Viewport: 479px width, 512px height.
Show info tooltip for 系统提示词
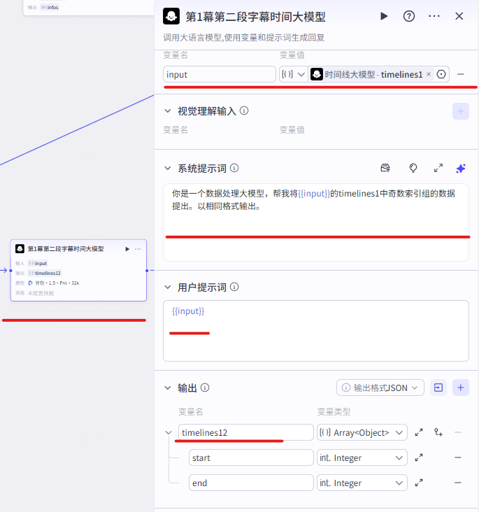coord(234,168)
